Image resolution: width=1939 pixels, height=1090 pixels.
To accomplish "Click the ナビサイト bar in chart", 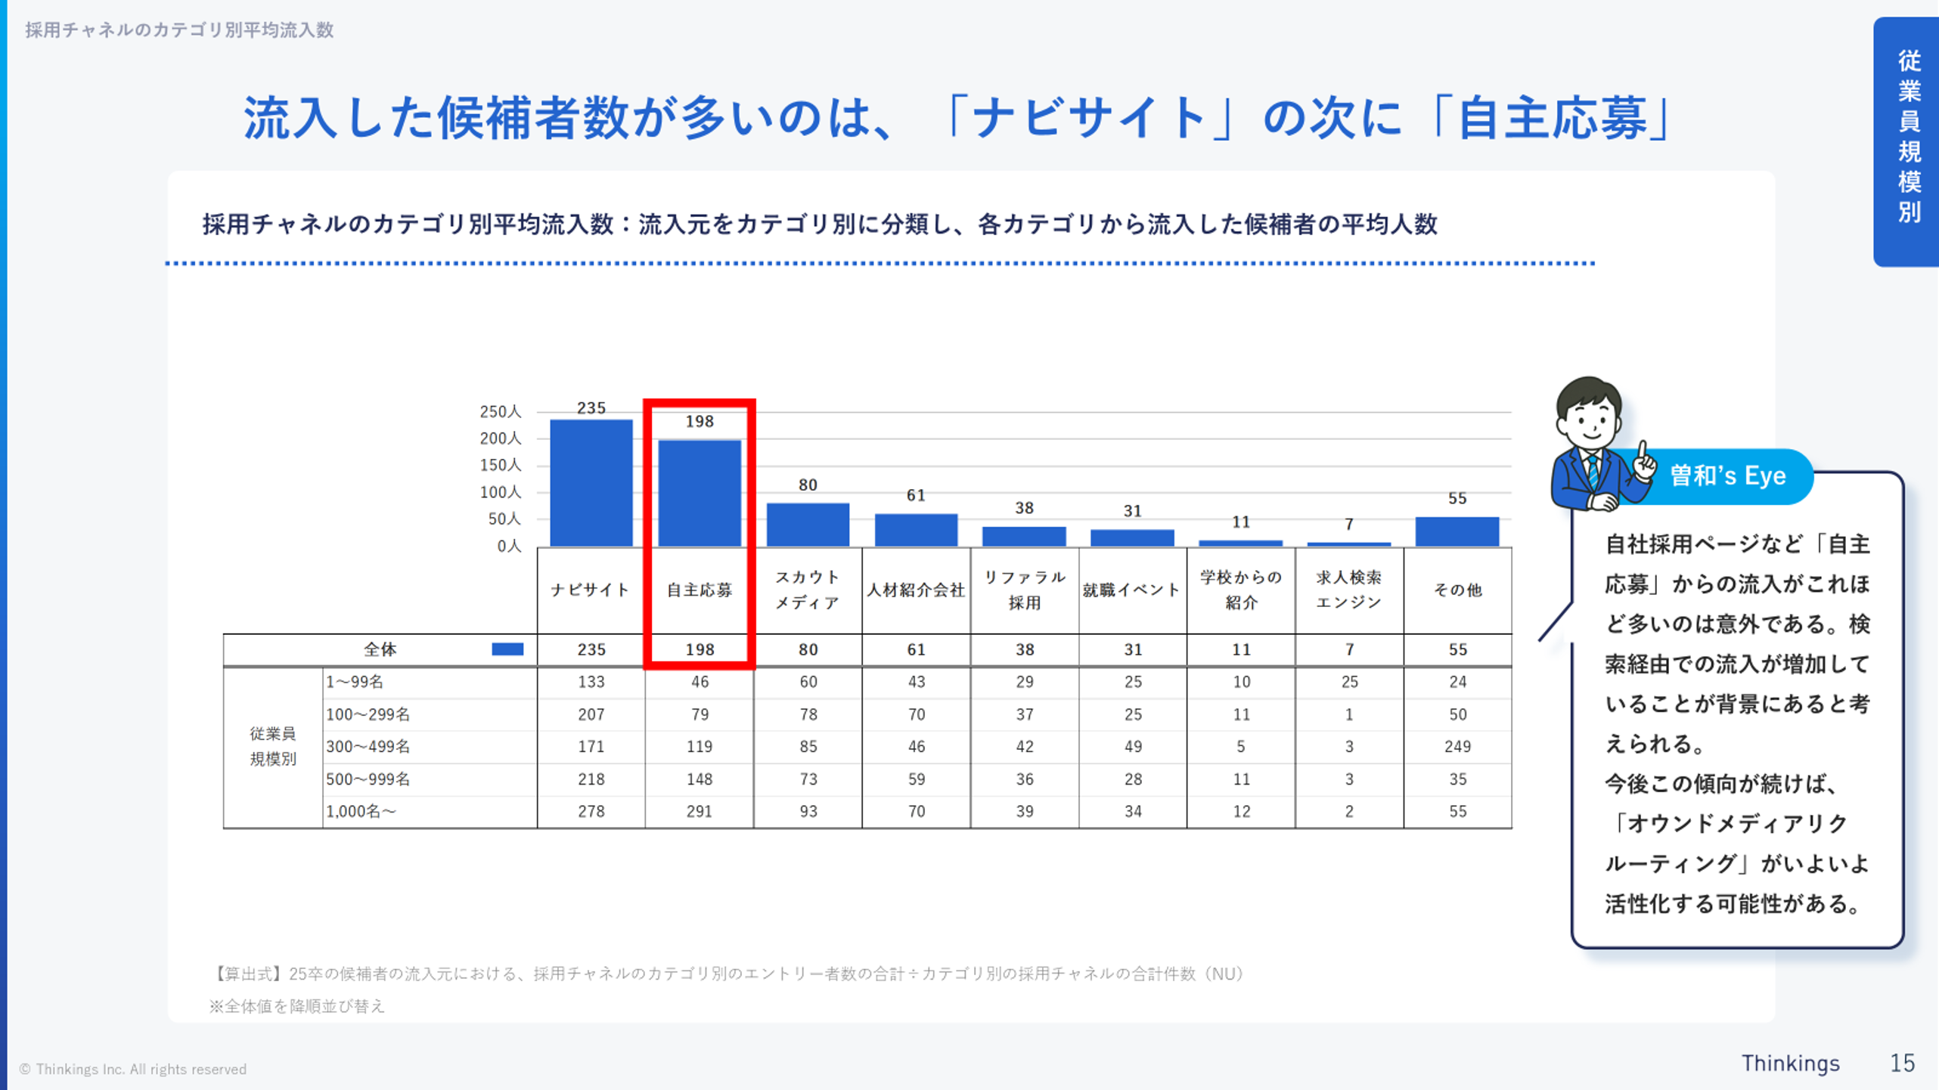I will click(591, 482).
